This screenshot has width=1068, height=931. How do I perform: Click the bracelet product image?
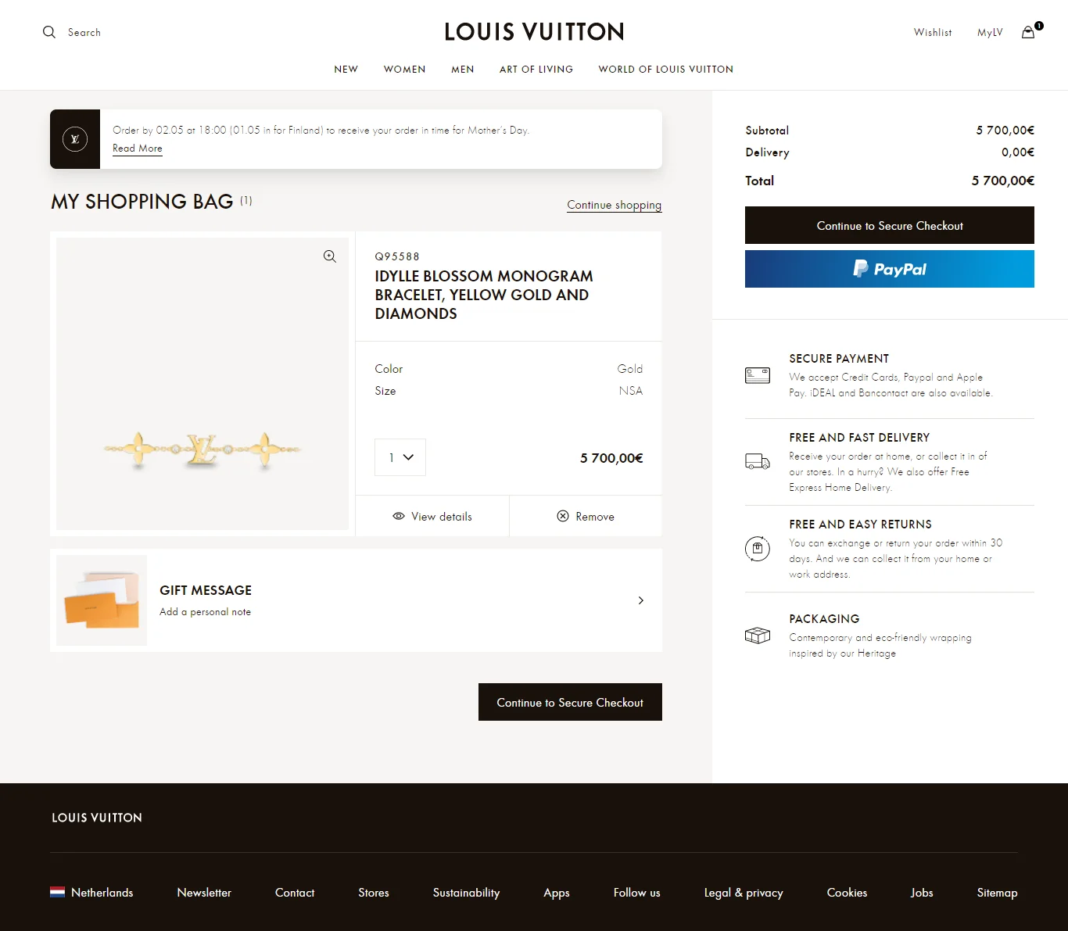point(202,384)
